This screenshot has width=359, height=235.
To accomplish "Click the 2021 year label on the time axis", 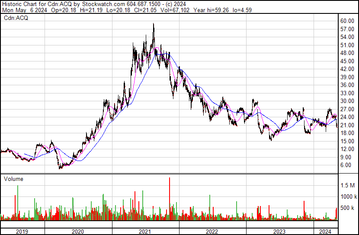I will click(x=145, y=232).
